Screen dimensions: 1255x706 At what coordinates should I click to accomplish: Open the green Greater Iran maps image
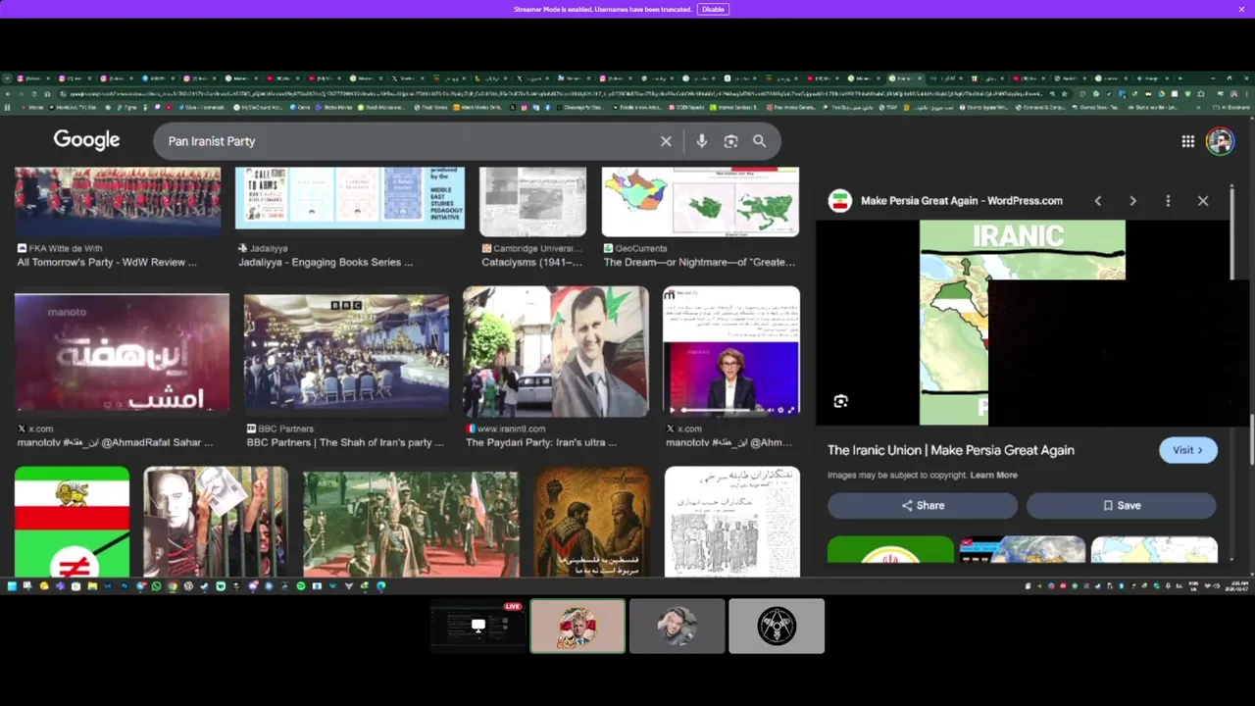pos(700,201)
